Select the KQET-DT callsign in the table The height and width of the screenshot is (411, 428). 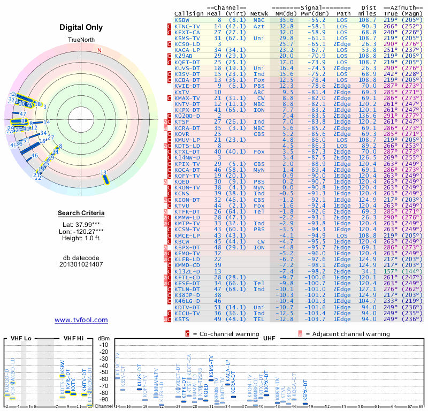click(187, 62)
